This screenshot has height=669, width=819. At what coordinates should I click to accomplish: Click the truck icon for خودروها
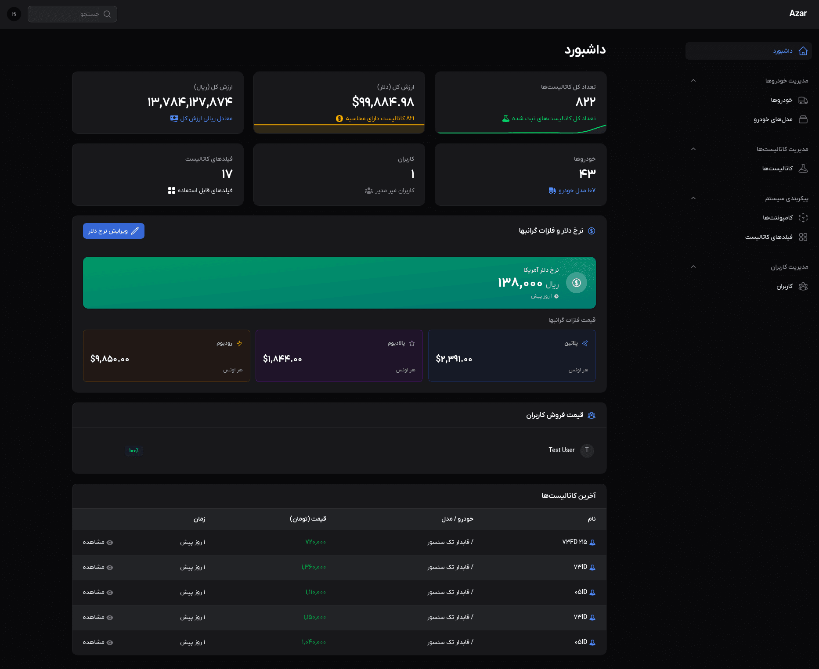point(803,100)
